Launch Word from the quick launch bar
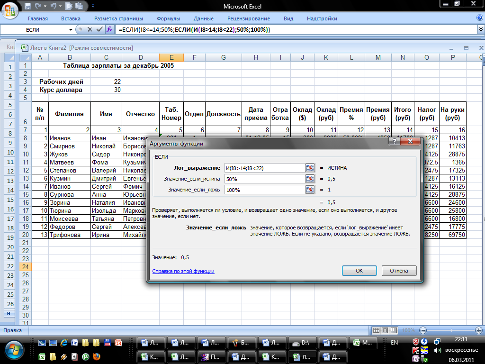 tap(75, 343)
